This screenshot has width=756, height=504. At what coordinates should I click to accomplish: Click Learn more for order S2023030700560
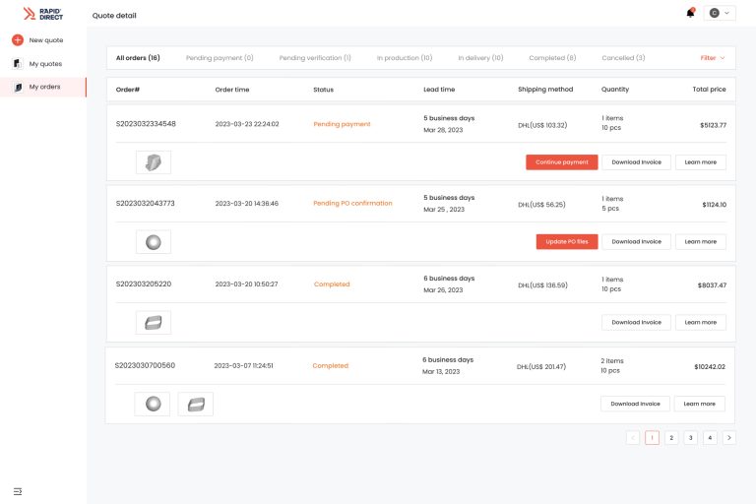coord(699,404)
